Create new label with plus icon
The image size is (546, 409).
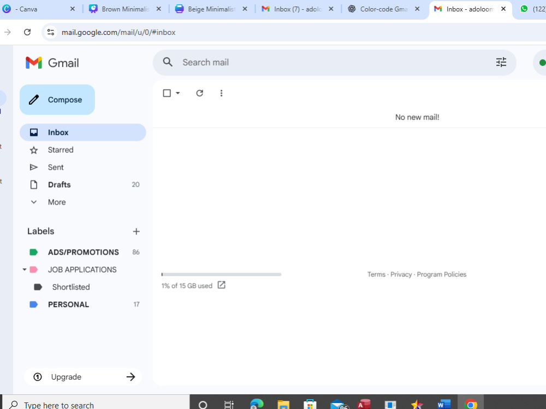point(136,231)
